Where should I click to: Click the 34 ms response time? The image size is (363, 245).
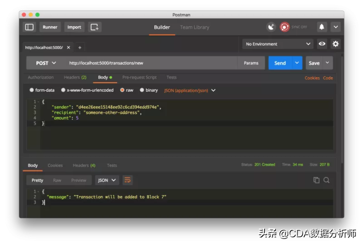pos(298,164)
